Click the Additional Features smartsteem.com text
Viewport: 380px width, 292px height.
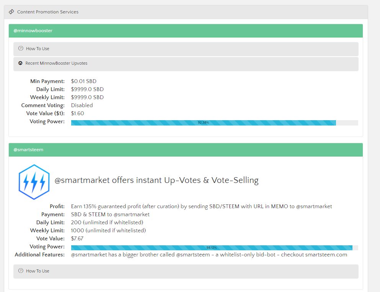pyautogui.click(x=209, y=254)
